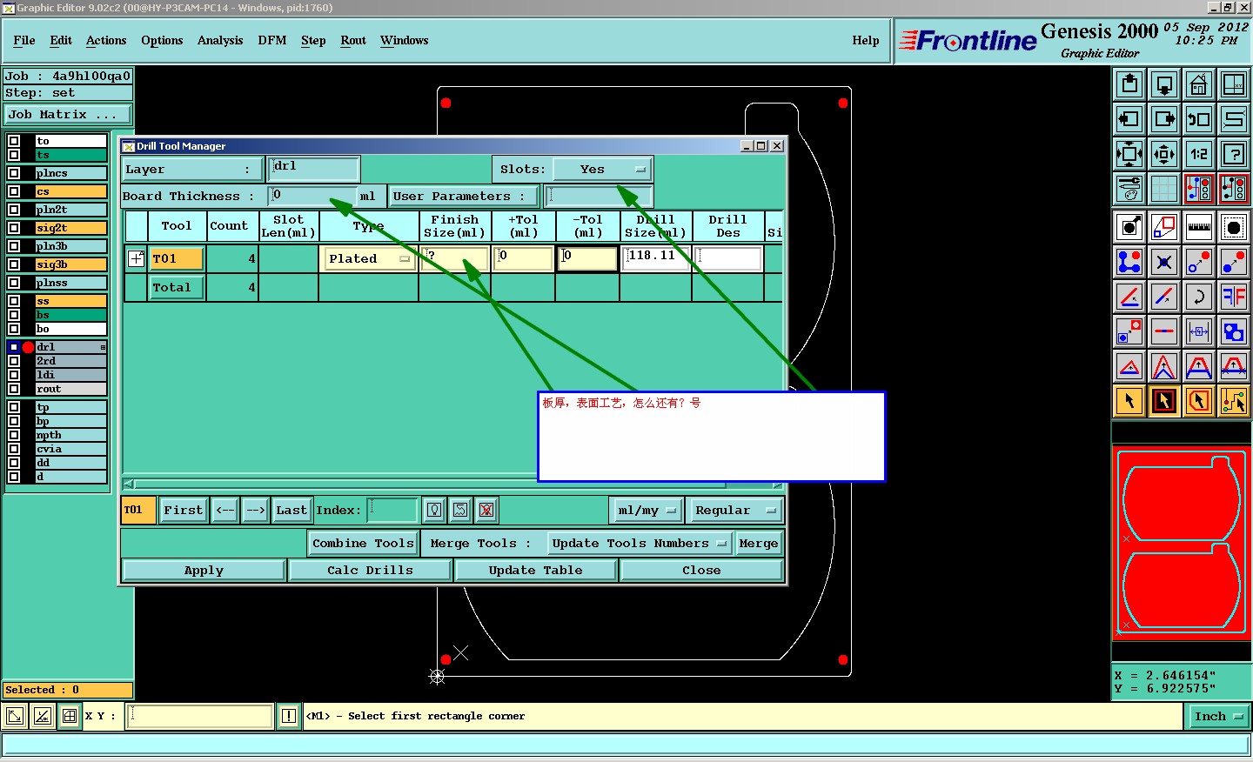Click the Apply button

coord(204,571)
